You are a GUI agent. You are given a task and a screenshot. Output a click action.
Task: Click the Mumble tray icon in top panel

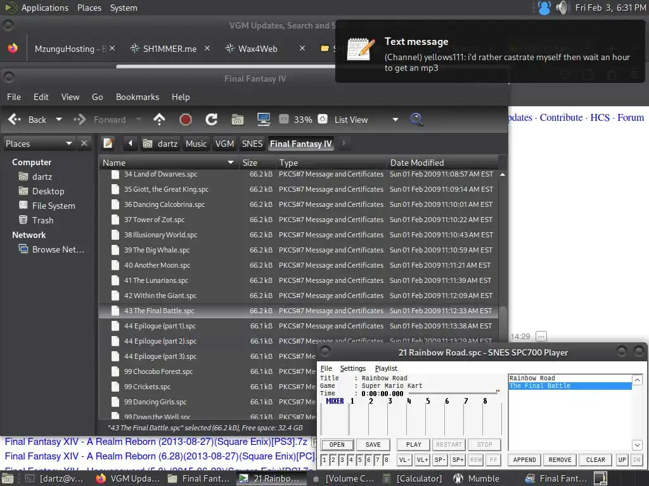[544, 8]
